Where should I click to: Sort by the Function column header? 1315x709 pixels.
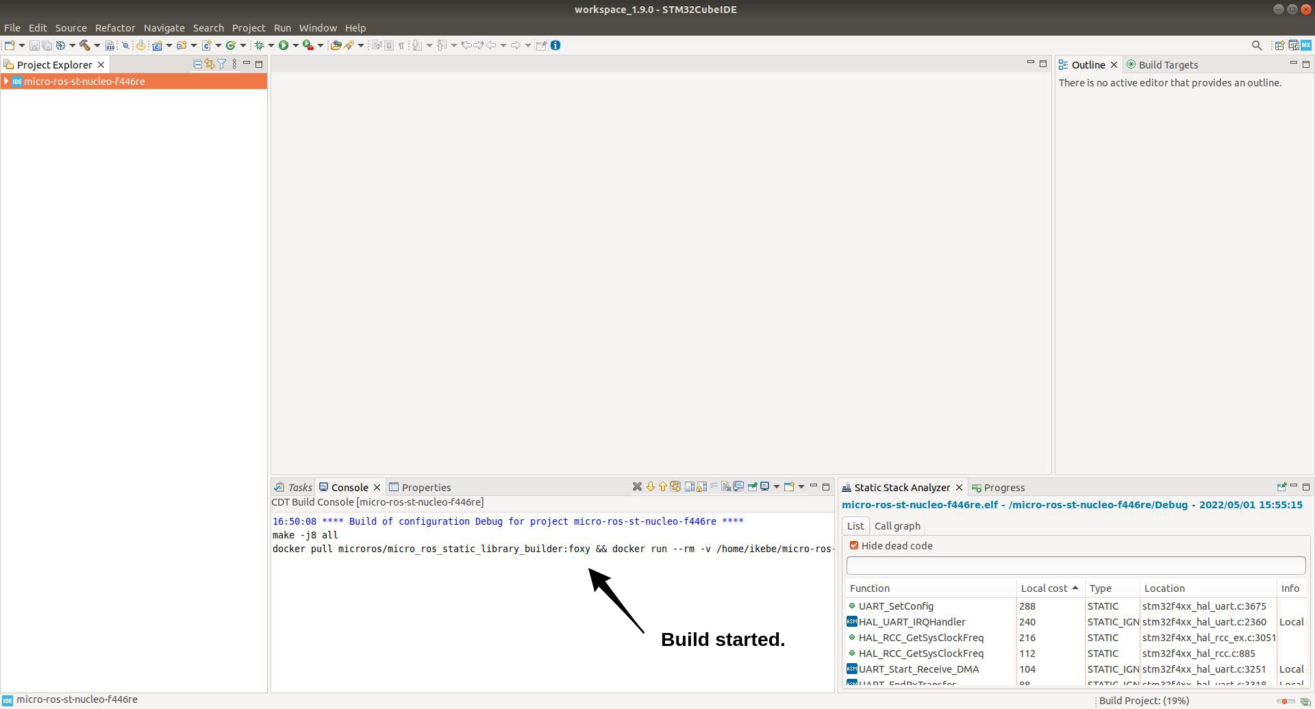coord(930,588)
